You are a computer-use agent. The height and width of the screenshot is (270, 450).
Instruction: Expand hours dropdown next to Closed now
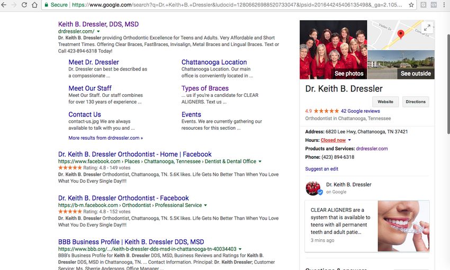coord(349,140)
